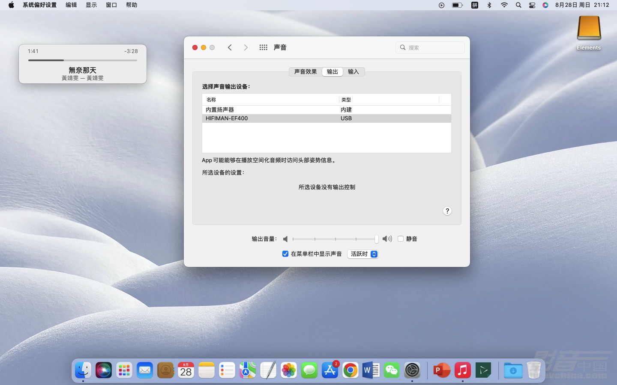Open Maps app in the Dock
Screen dimensions: 617x385
point(248,370)
